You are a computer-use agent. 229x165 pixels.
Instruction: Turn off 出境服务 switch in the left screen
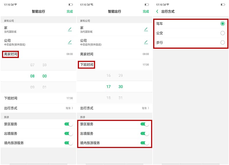(x=68, y=133)
